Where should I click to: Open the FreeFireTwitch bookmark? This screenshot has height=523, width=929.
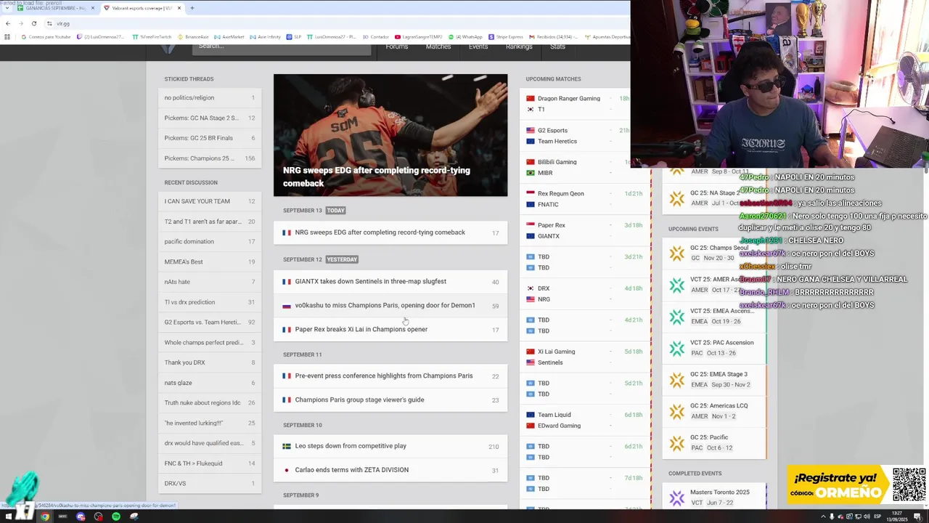click(x=151, y=36)
